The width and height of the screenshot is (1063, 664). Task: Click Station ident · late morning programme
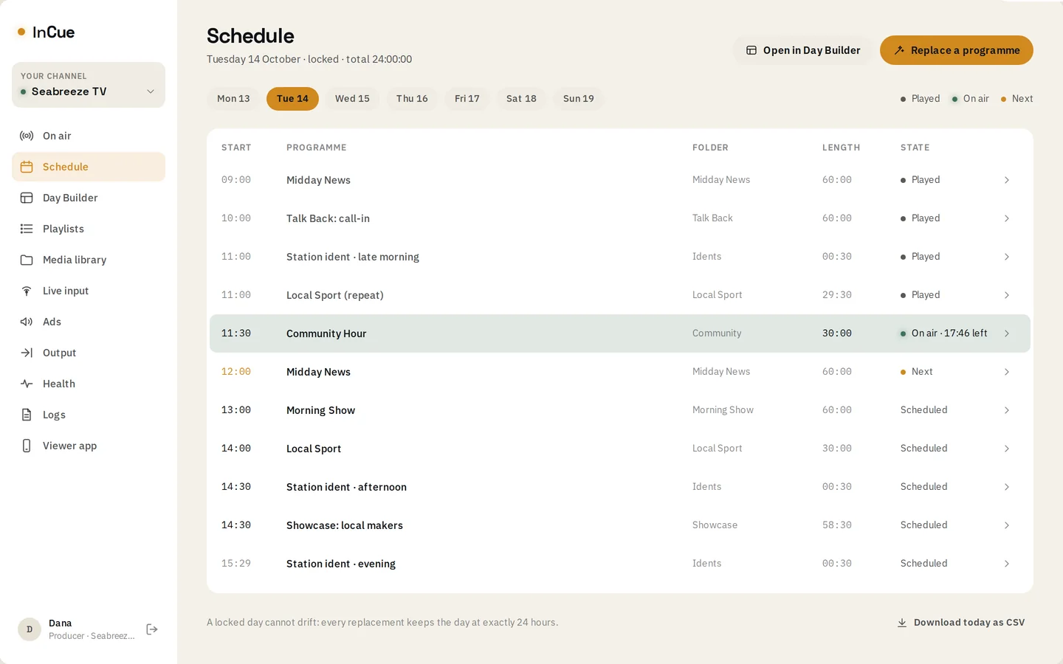(x=353, y=257)
